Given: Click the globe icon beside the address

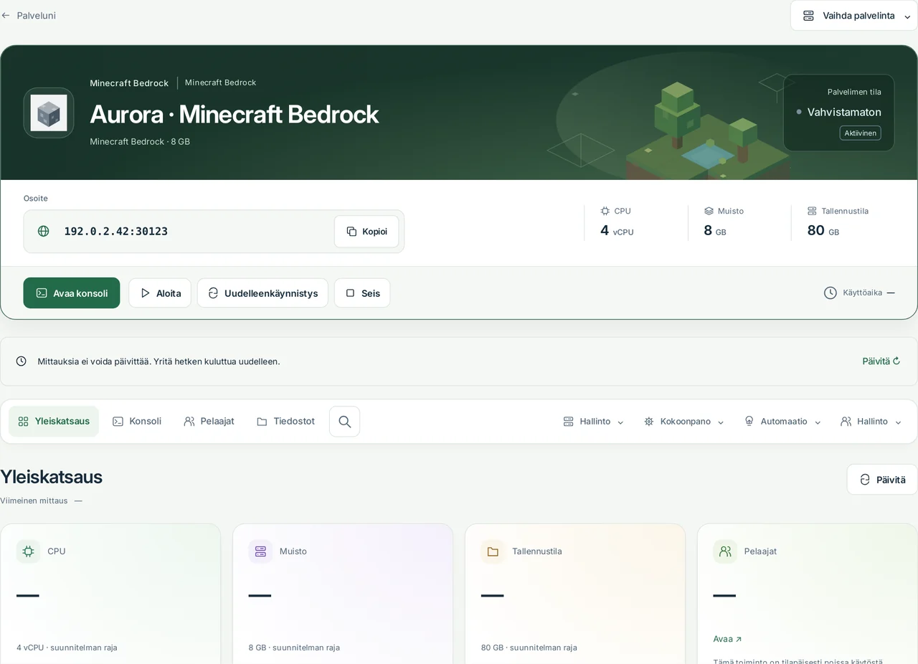Looking at the screenshot, I should tap(44, 231).
